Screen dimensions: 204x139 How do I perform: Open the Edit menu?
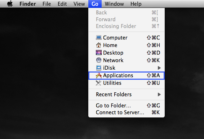pyautogui.click(x=62, y=4)
